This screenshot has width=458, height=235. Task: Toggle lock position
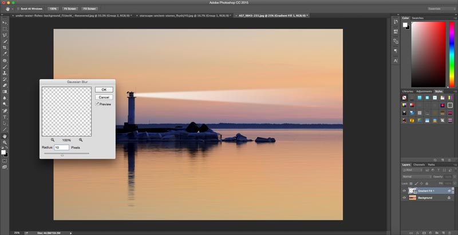click(421, 184)
